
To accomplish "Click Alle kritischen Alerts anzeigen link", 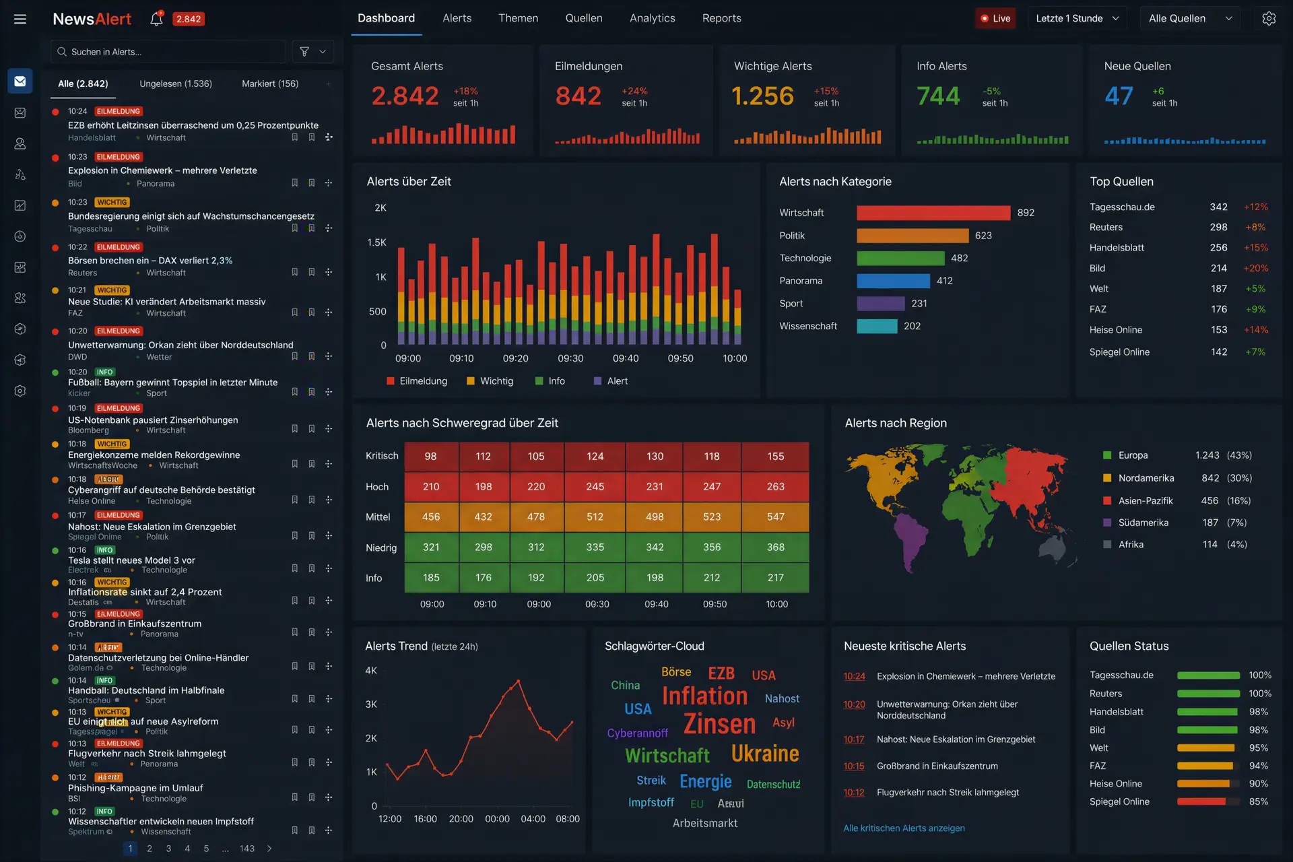I will click(904, 828).
